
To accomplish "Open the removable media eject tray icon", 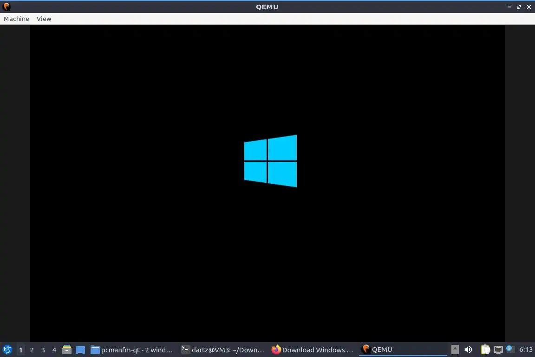I will click(x=455, y=350).
